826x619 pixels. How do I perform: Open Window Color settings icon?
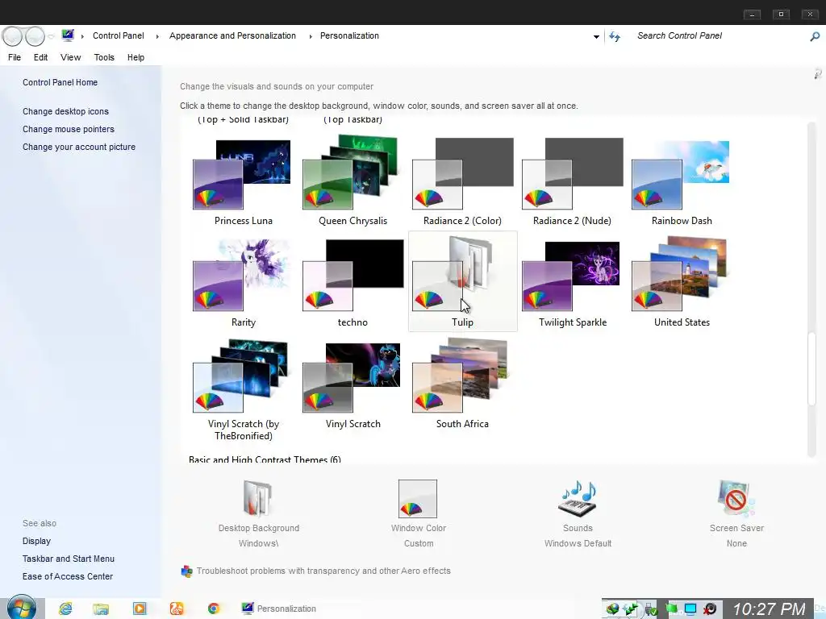pos(418,498)
